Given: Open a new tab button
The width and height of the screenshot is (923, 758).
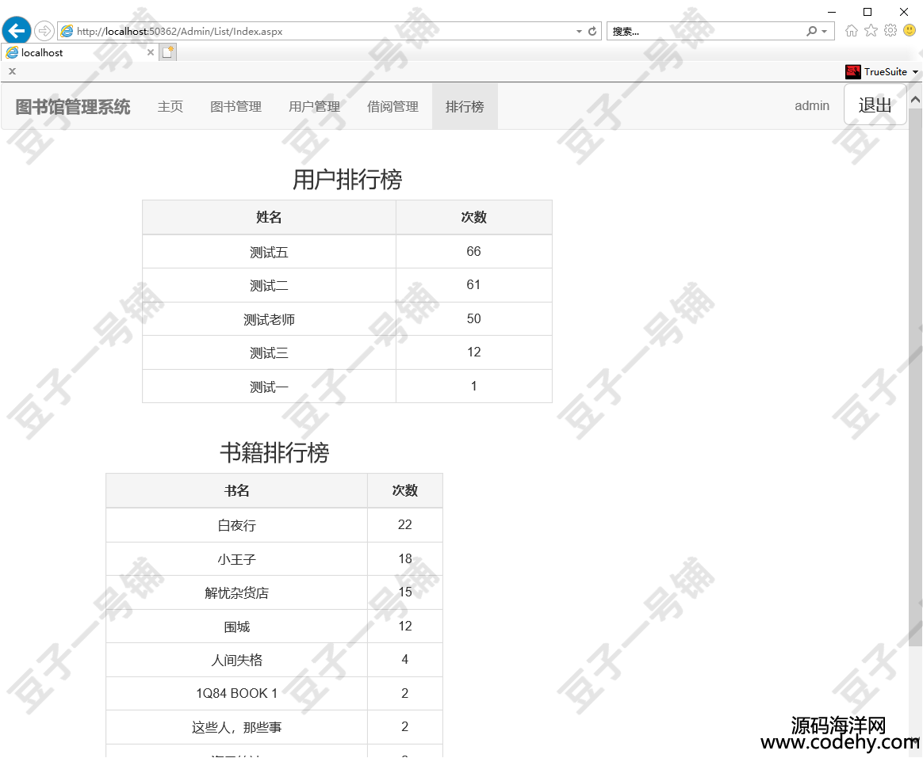Looking at the screenshot, I should point(168,52).
